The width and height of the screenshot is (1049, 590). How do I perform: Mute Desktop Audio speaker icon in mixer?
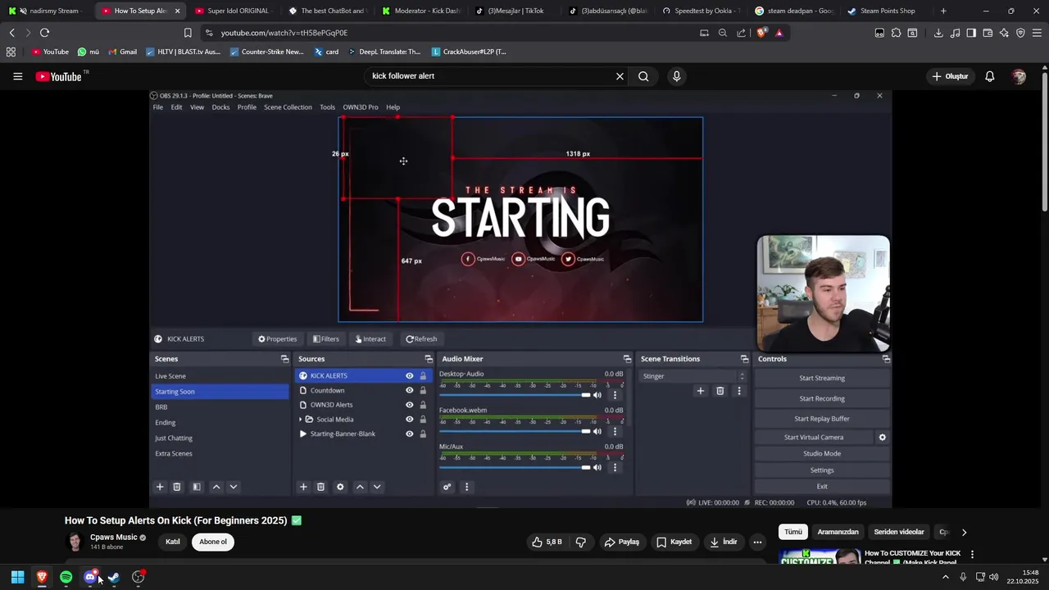(x=597, y=395)
